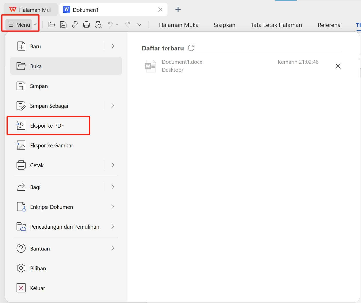Select Ekspor ke PDF menu item
The height and width of the screenshot is (303, 361).
(47, 126)
